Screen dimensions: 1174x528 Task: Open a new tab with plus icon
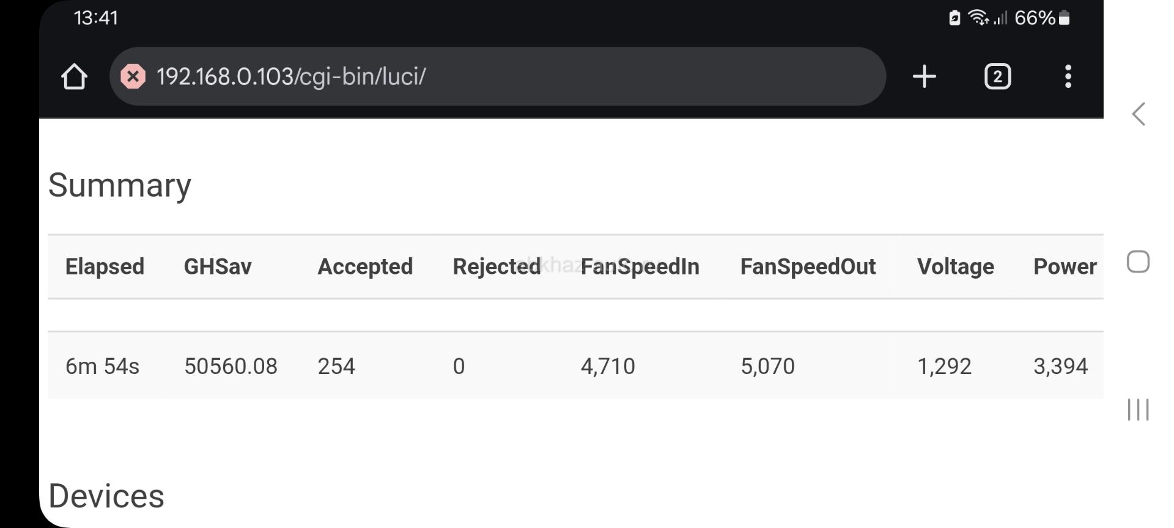[924, 76]
